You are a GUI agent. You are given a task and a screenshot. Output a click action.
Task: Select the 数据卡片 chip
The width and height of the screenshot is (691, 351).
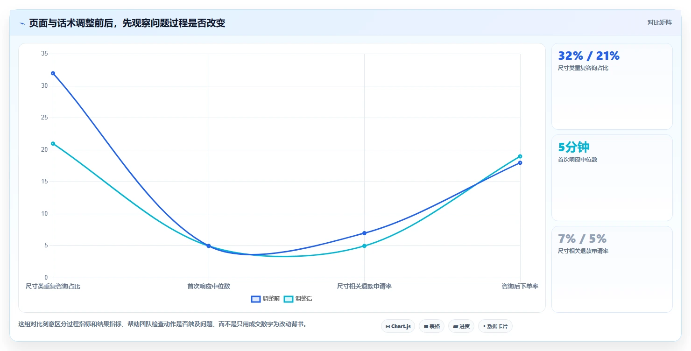pyautogui.click(x=495, y=326)
